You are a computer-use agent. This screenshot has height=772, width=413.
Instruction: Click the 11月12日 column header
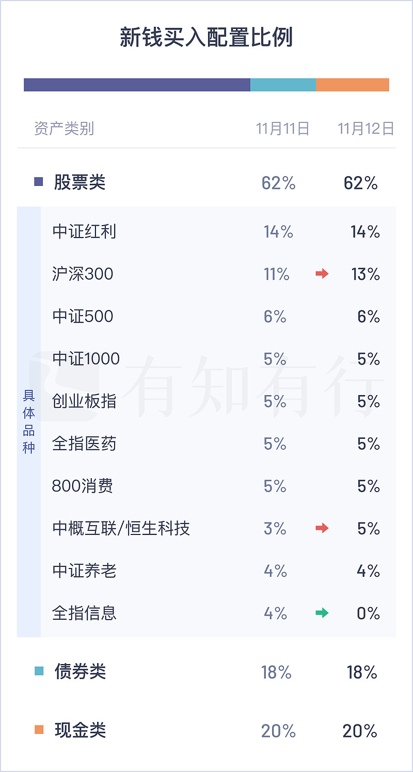tap(366, 129)
